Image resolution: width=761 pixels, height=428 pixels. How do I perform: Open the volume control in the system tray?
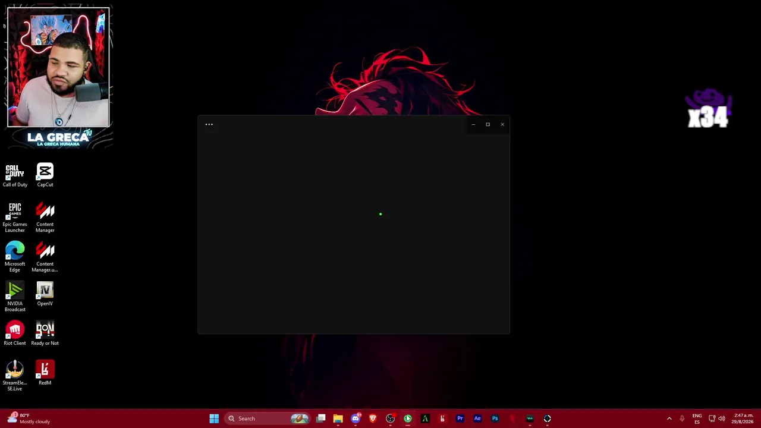[722, 418]
